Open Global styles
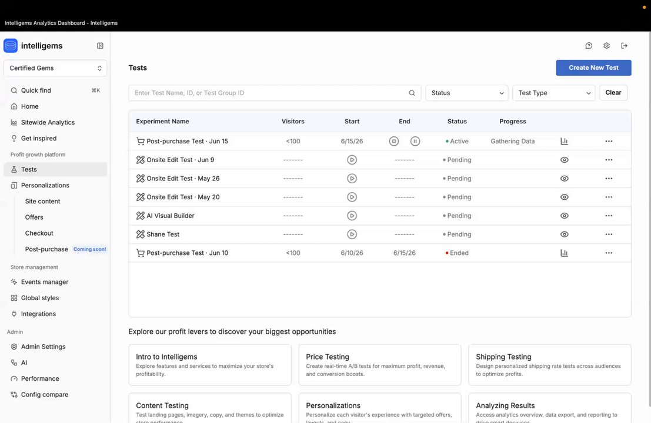The width and height of the screenshot is (651, 423). [x=55, y=298]
